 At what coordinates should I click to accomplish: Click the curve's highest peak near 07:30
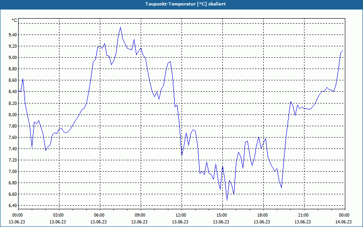click(120, 27)
